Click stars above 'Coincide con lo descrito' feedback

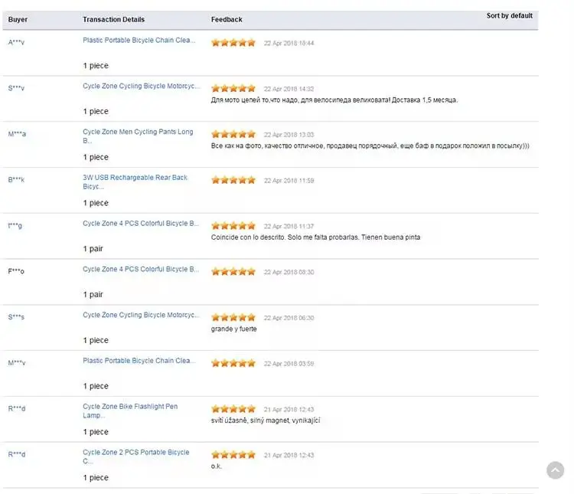(233, 226)
